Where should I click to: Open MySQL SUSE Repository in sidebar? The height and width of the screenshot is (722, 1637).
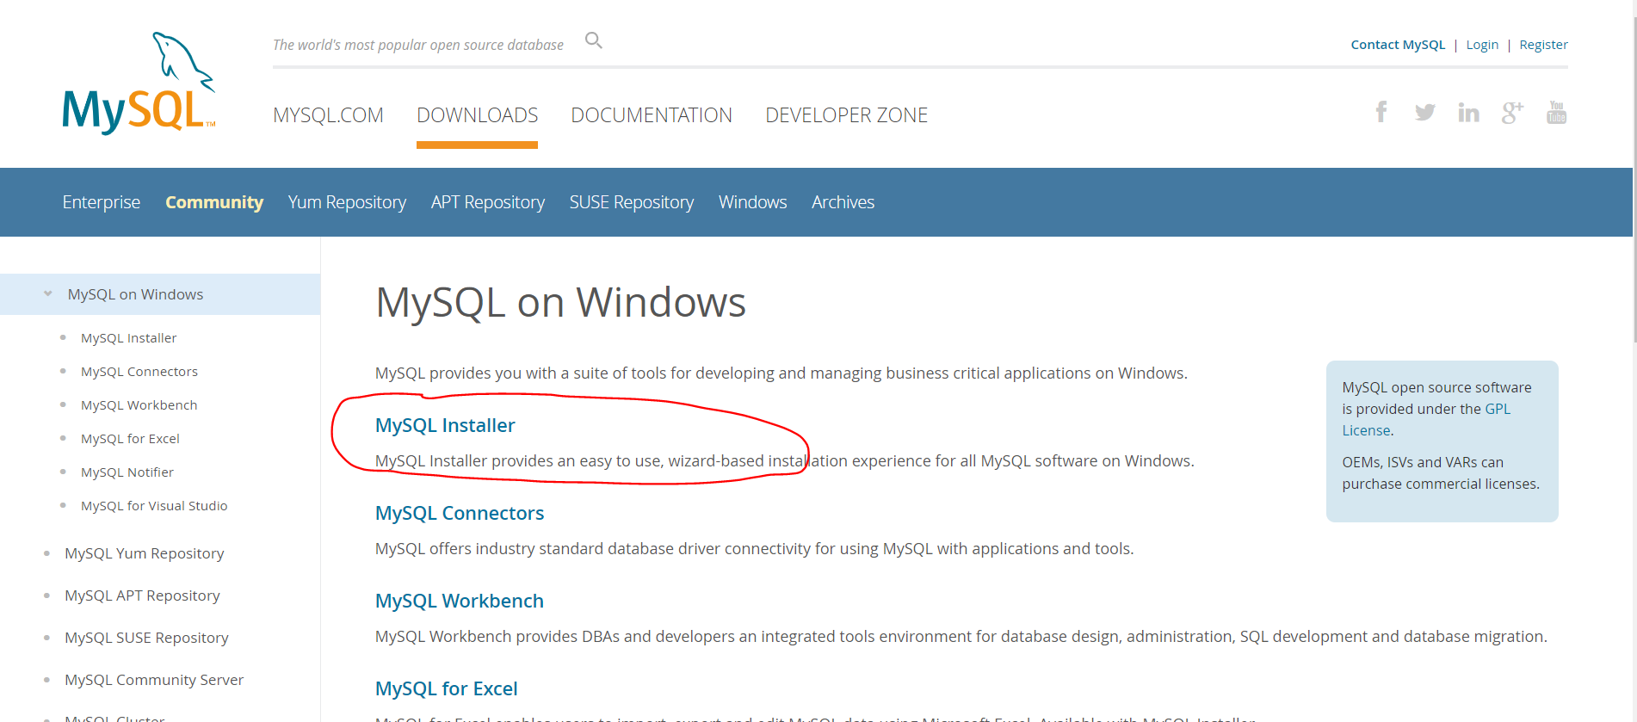[147, 638]
